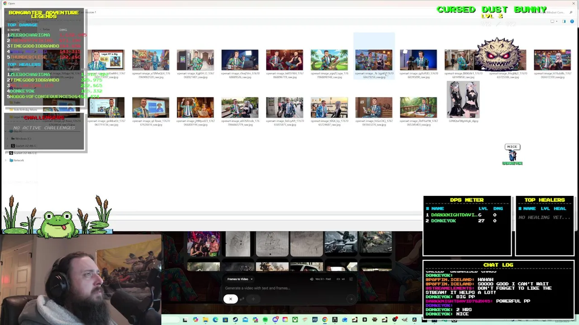Select file openart-image_8eEcyAft raw.jpg

[285, 111]
